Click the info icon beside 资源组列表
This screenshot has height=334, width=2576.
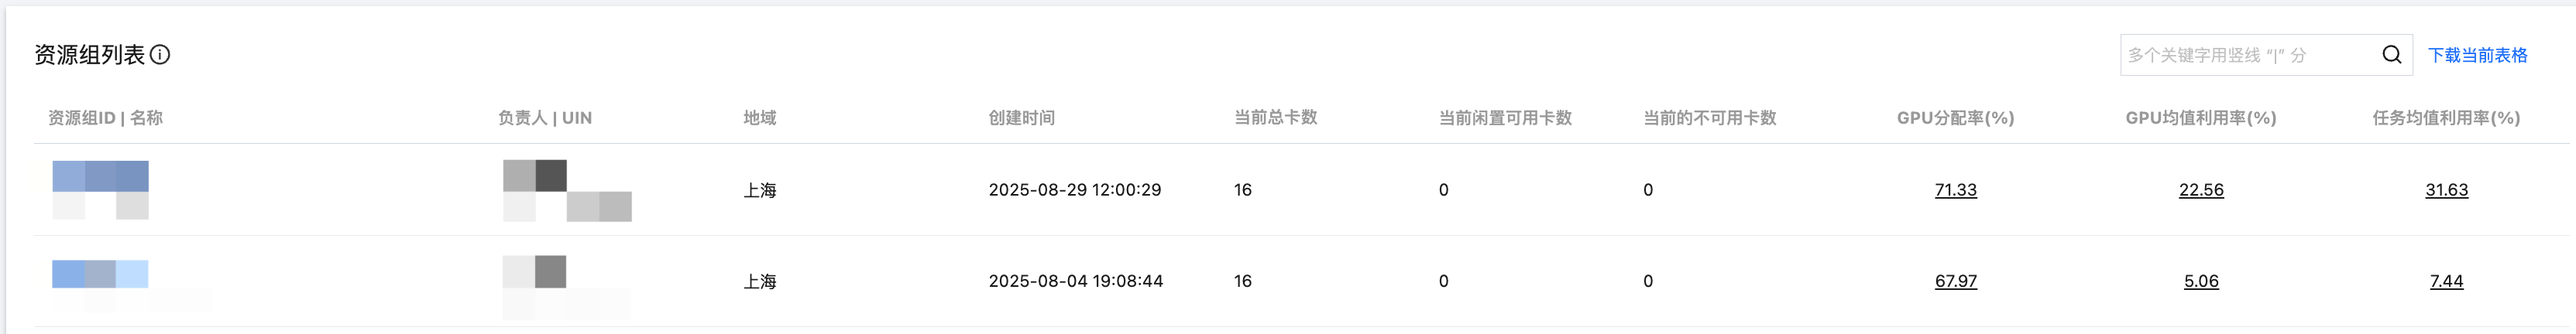[x=160, y=55]
